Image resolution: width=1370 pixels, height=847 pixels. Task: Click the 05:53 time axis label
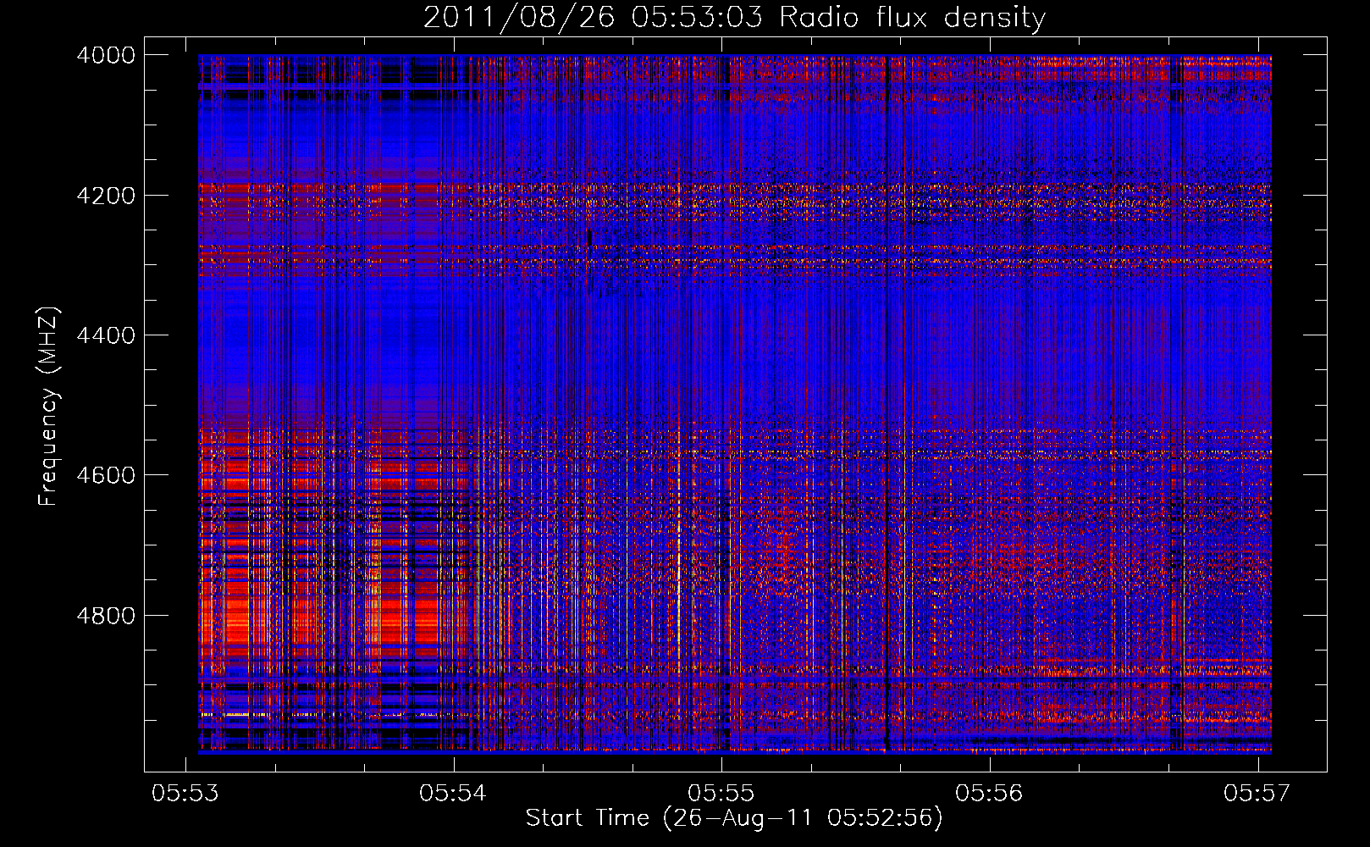pos(185,793)
